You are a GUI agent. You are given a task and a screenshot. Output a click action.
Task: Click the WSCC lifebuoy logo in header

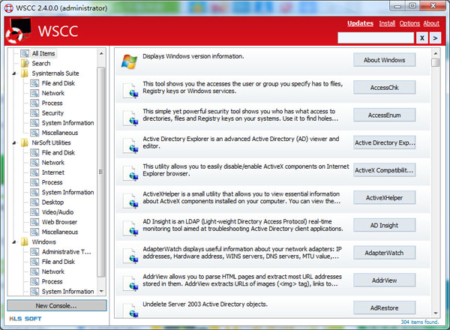pyautogui.click(x=18, y=31)
